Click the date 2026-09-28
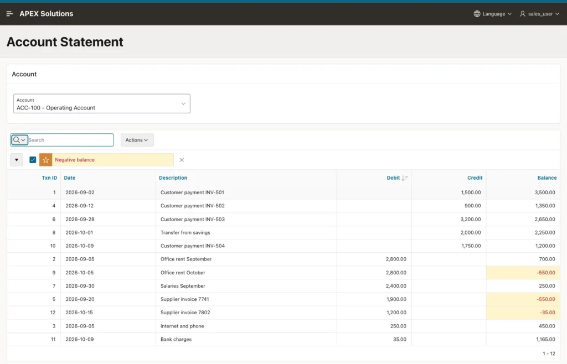The width and height of the screenshot is (567, 364). 80,219
